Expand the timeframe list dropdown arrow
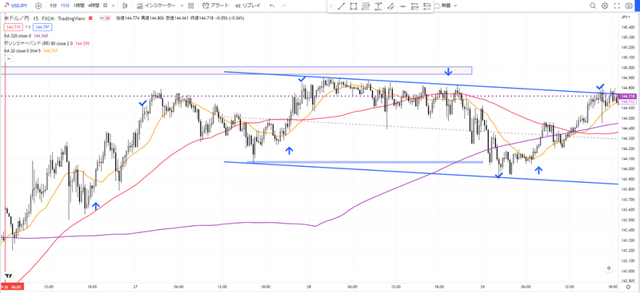This screenshot has width=640, height=293. (x=113, y=6)
